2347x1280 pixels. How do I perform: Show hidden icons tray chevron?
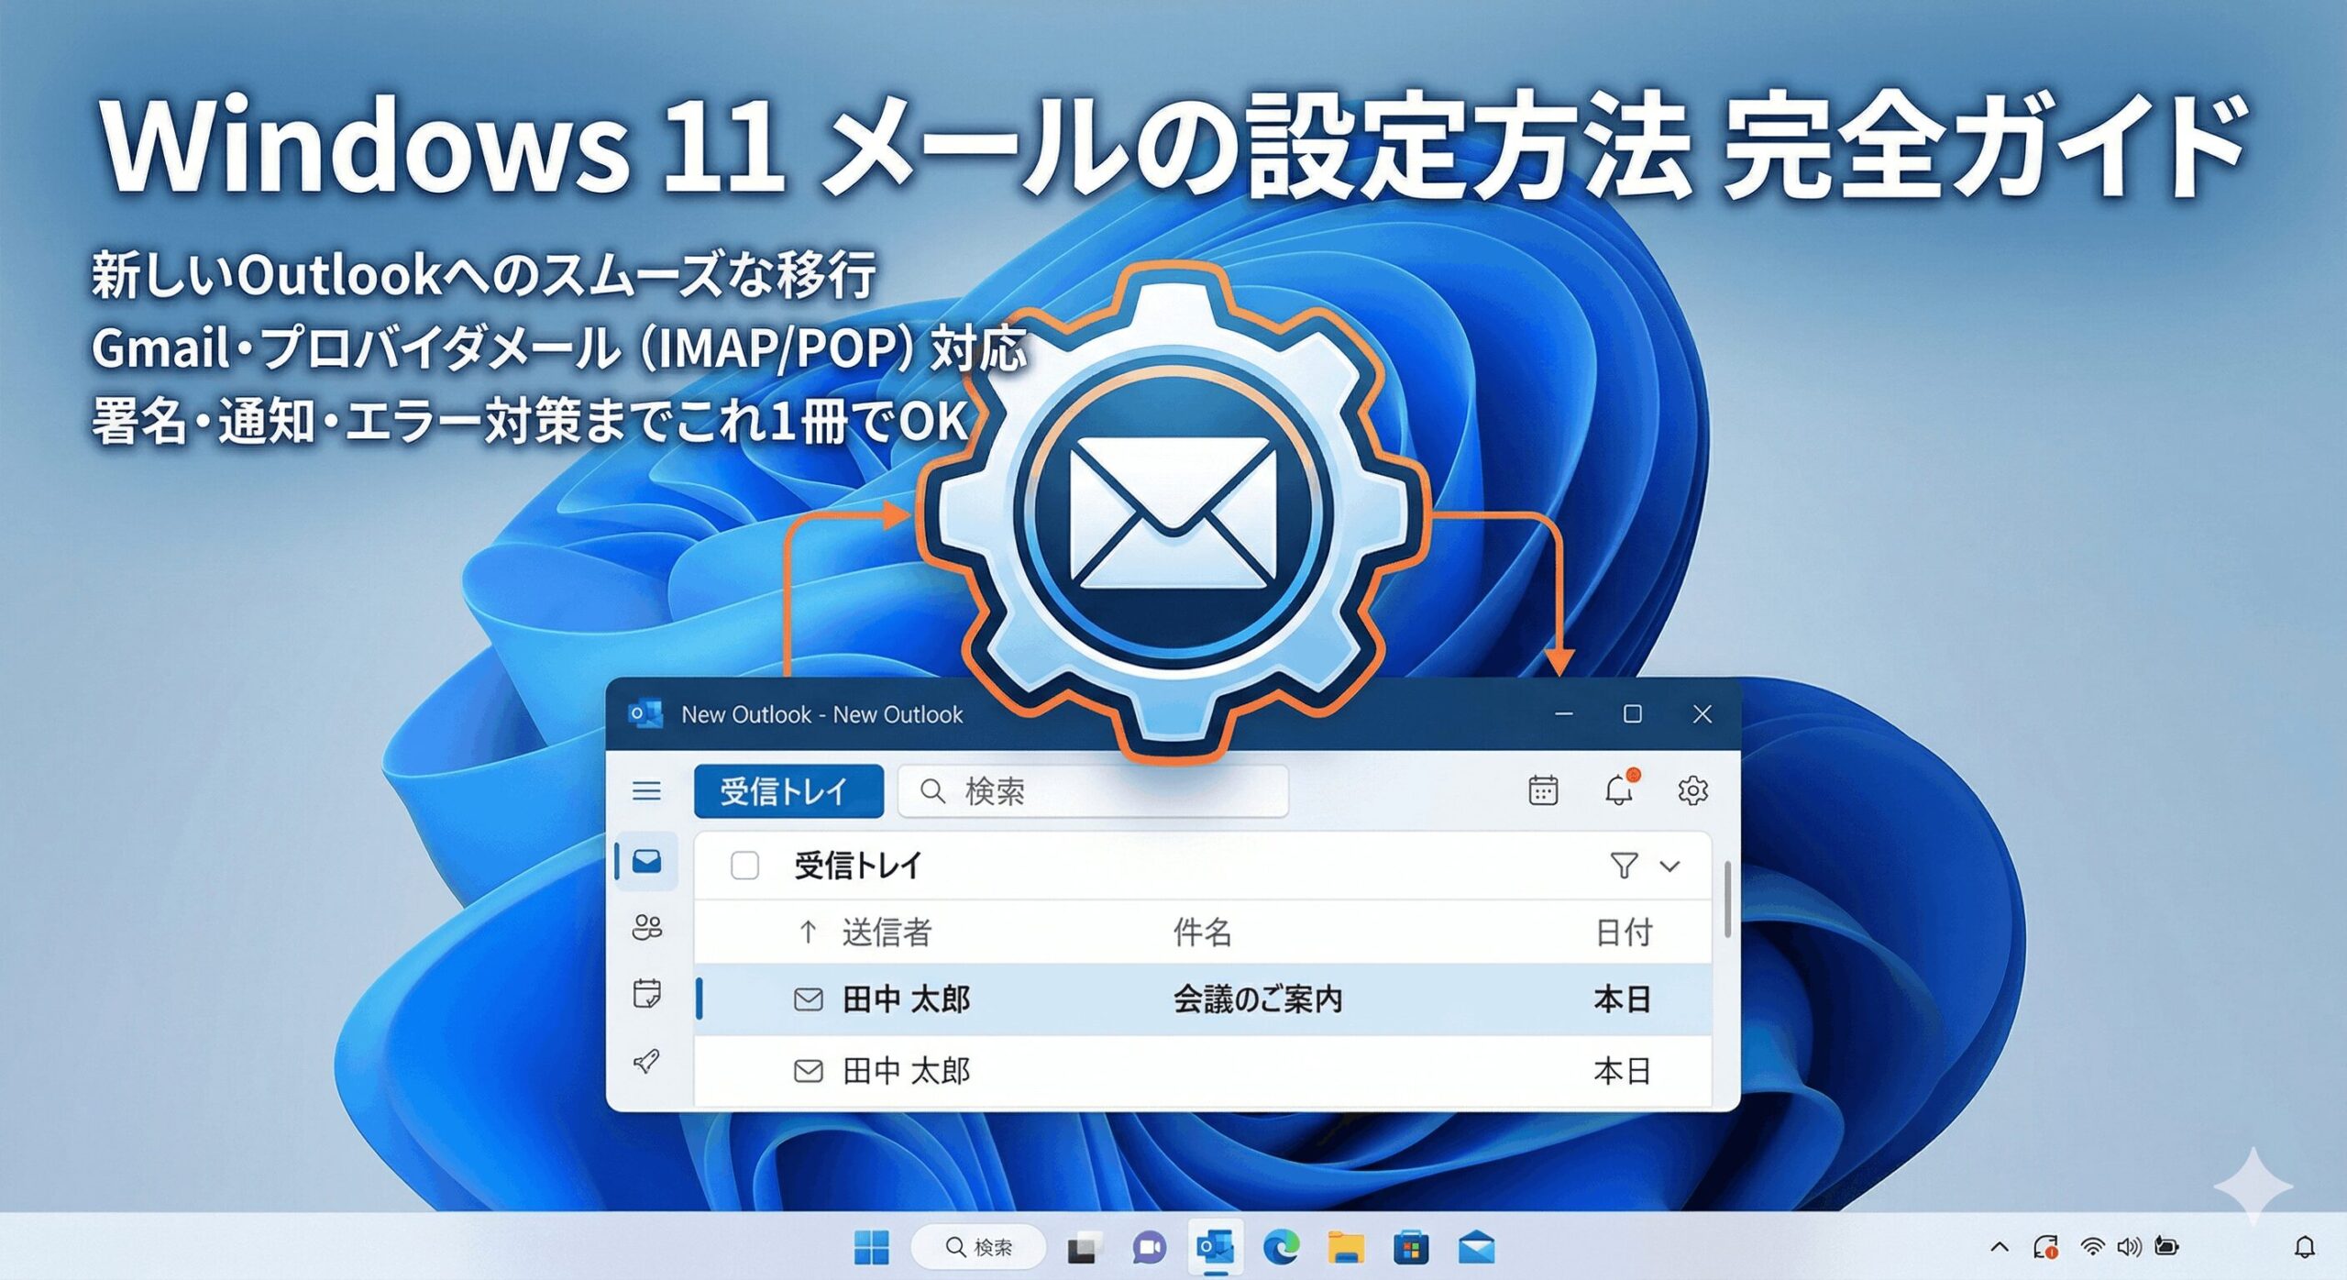(x=2000, y=1247)
